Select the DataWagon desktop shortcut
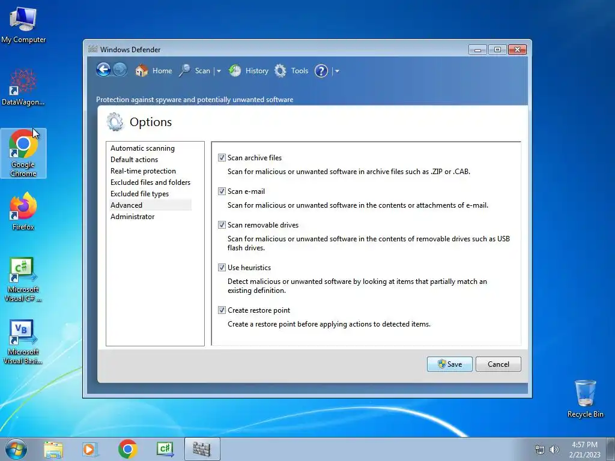Image resolution: width=615 pixels, height=461 pixels. [23, 87]
